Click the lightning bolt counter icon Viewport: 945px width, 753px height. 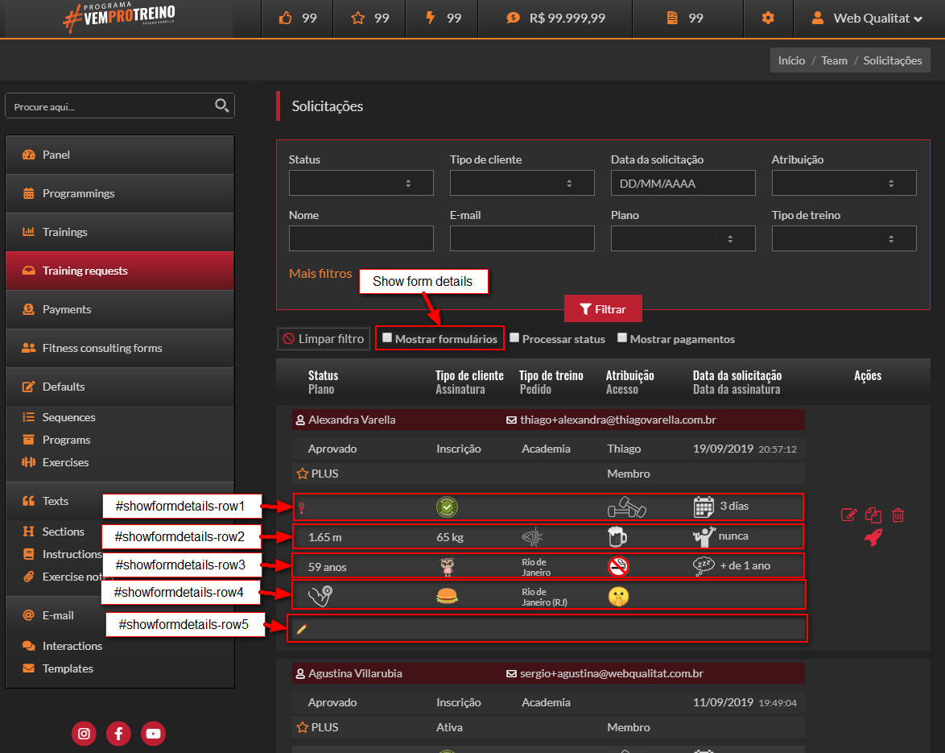click(x=431, y=18)
